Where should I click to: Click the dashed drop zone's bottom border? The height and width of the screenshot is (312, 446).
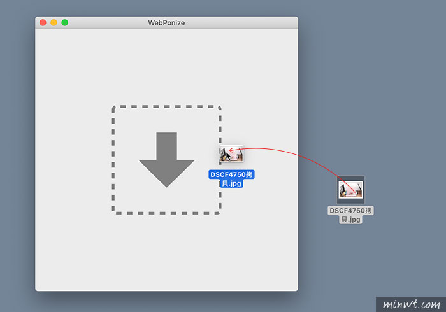tap(166, 213)
